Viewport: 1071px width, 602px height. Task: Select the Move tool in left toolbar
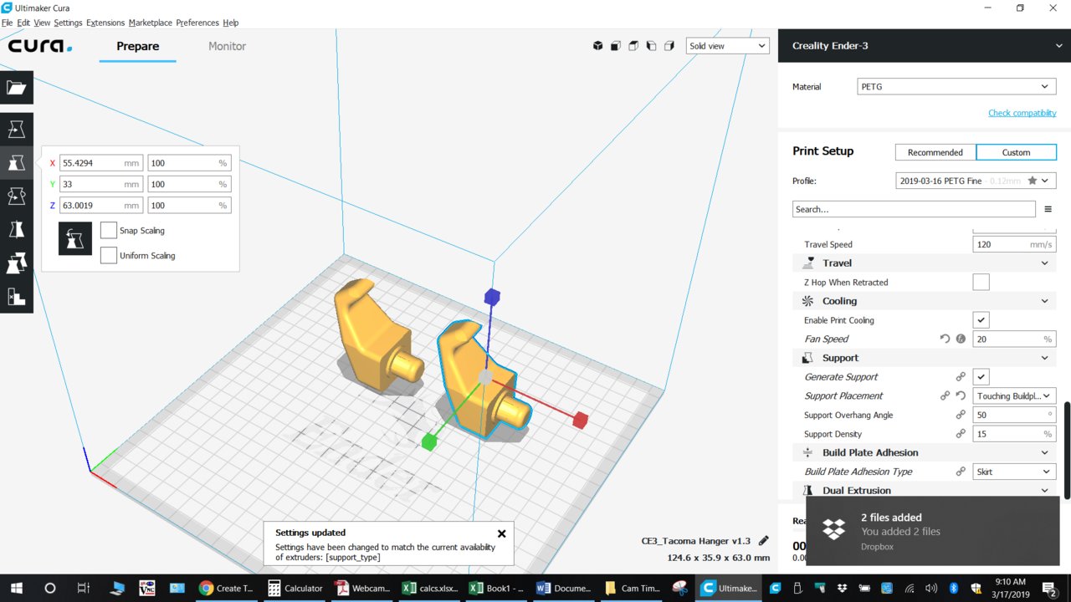pos(16,130)
